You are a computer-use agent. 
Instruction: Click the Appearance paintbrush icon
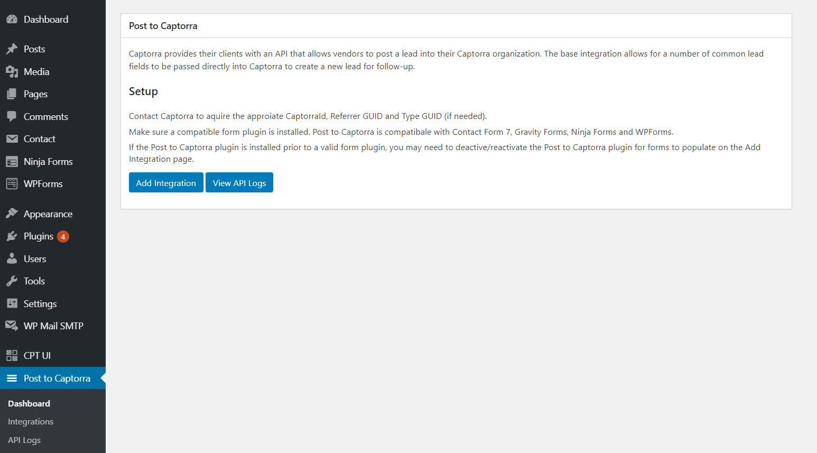click(12, 214)
